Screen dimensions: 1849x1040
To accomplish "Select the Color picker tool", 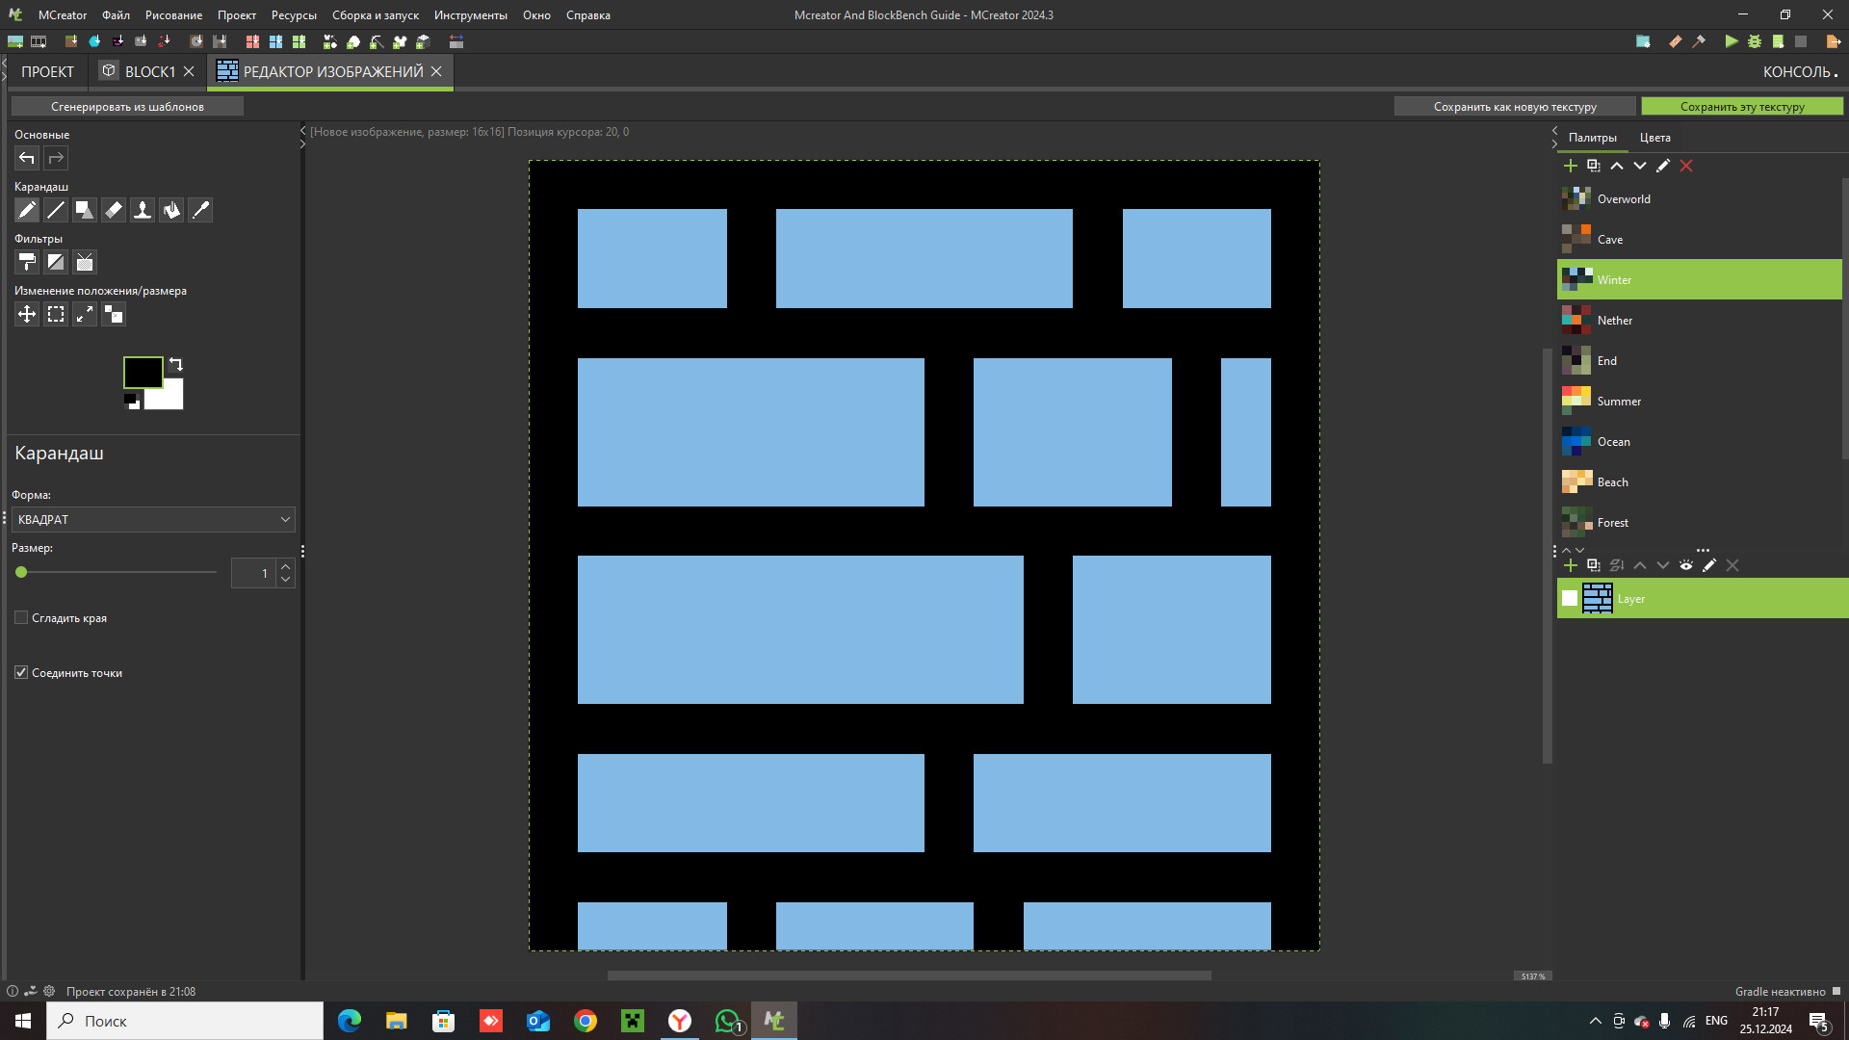I will tap(199, 210).
